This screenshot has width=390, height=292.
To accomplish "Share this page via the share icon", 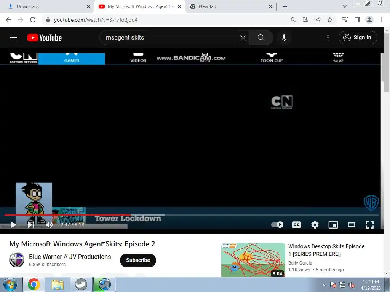I will point(318,20).
